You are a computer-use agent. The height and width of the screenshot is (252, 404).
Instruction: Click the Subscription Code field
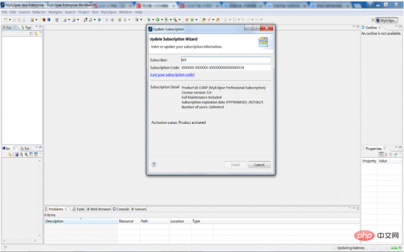(x=226, y=68)
